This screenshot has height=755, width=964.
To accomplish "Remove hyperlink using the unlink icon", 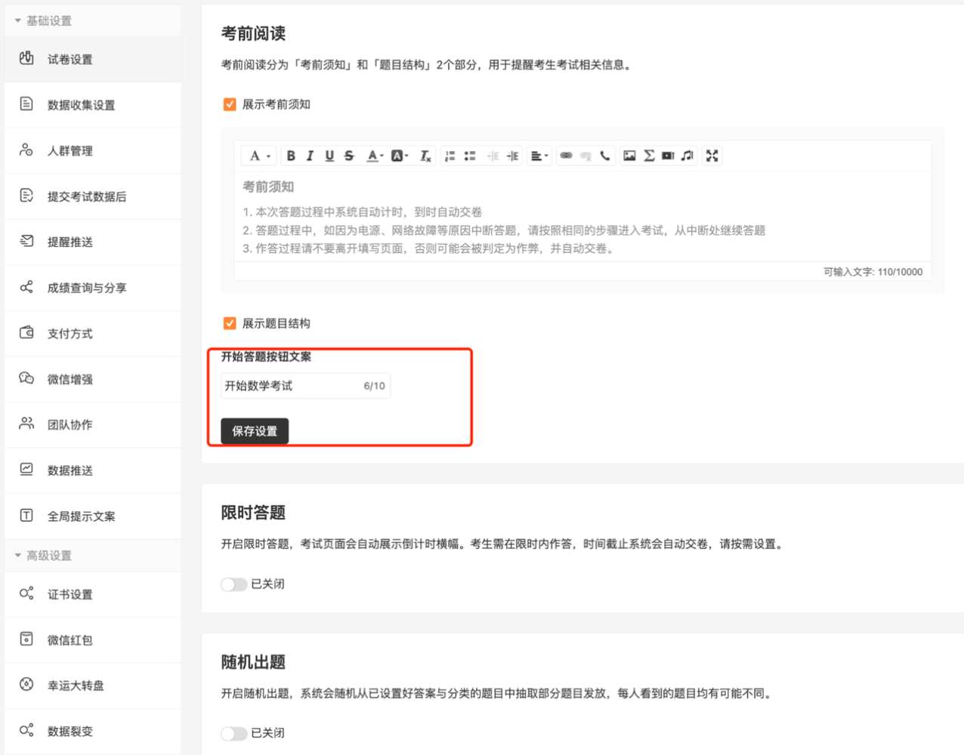I will point(586,156).
